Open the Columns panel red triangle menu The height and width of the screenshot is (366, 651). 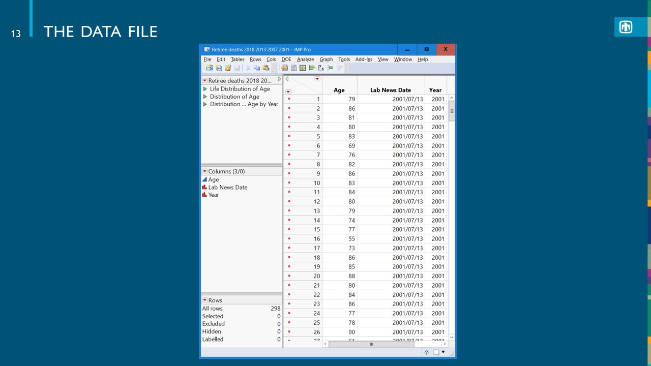pos(204,172)
